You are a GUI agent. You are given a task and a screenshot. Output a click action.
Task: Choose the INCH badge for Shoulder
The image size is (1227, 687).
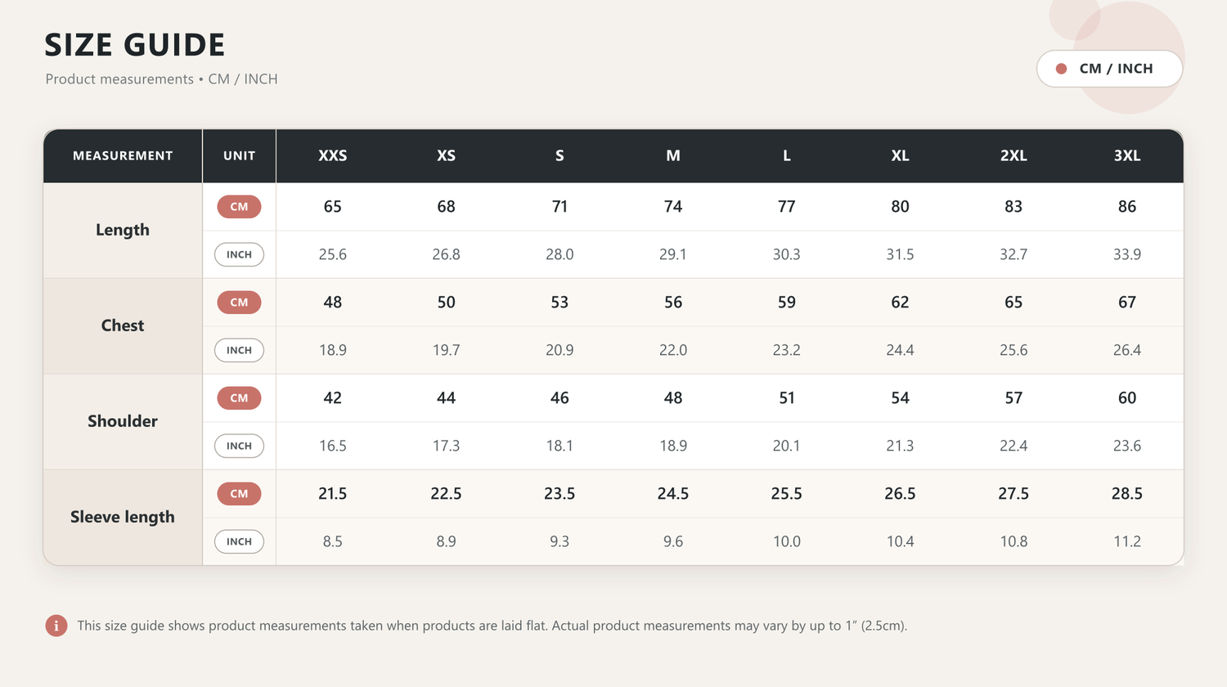click(239, 446)
